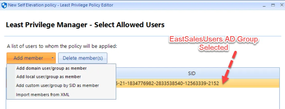The image size is (285, 109).
Task: Click the policy users list description label
Action: pos(62,46)
